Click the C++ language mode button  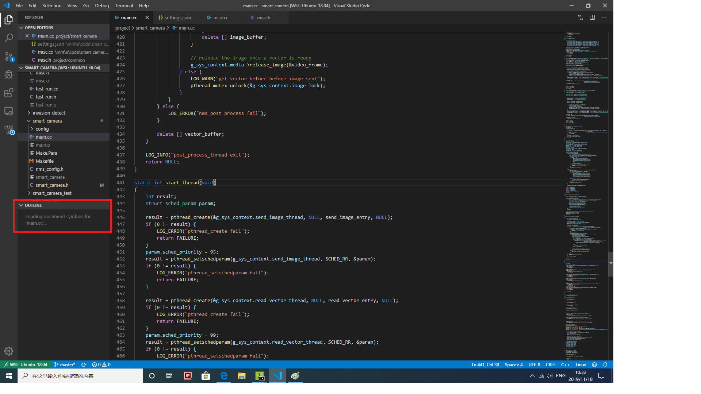coord(565,364)
